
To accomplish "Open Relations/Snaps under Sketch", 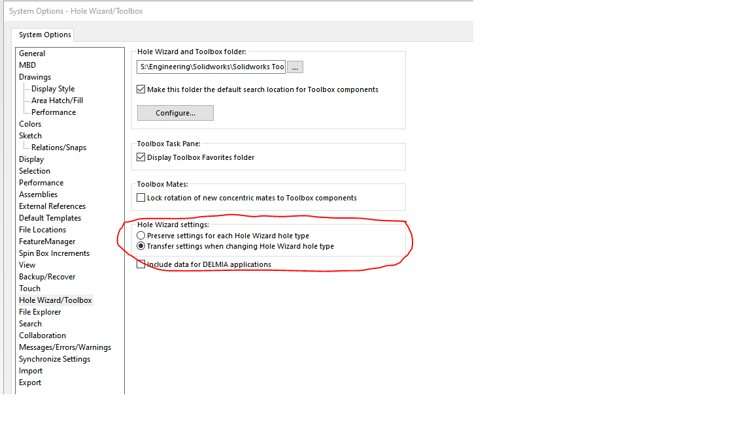I will pyautogui.click(x=58, y=148).
